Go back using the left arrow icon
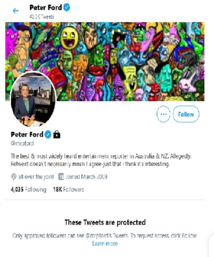 tap(16, 11)
